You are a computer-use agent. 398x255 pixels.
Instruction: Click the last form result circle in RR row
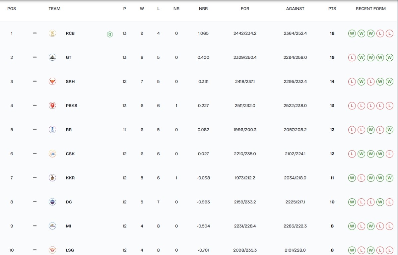[389, 130]
